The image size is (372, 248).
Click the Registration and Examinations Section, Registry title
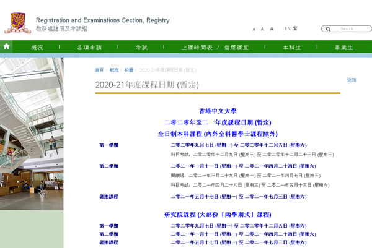103,20
